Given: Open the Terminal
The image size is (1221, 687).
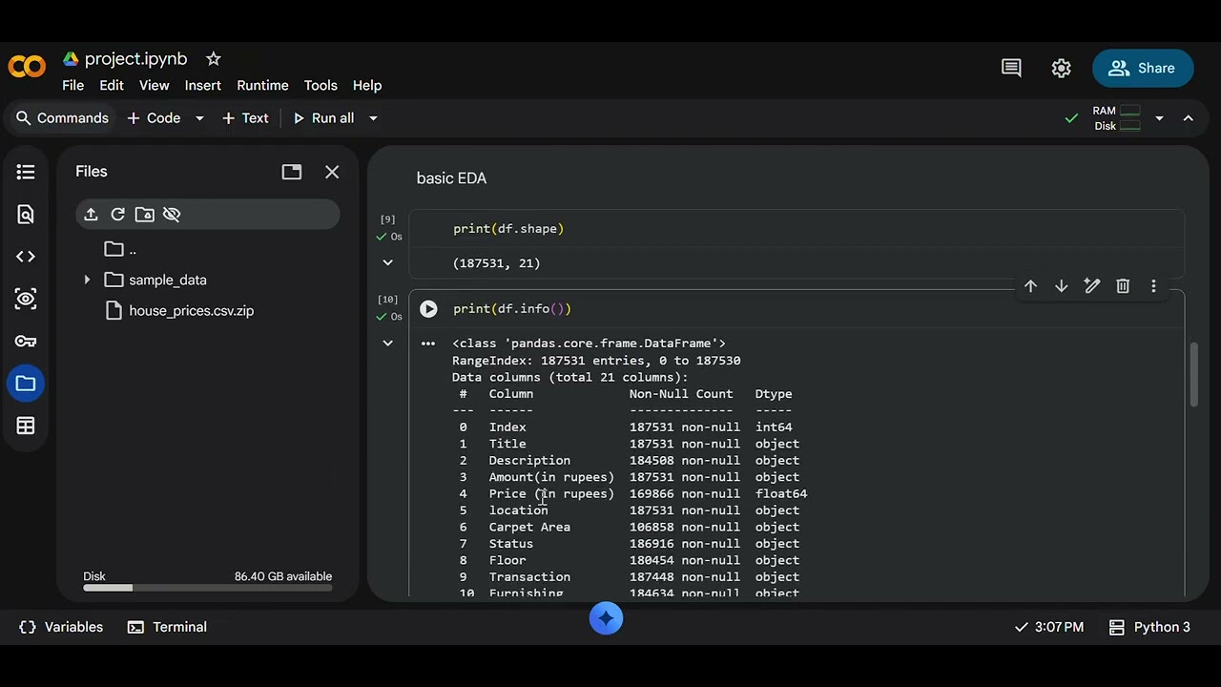Looking at the screenshot, I should (x=167, y=627).
